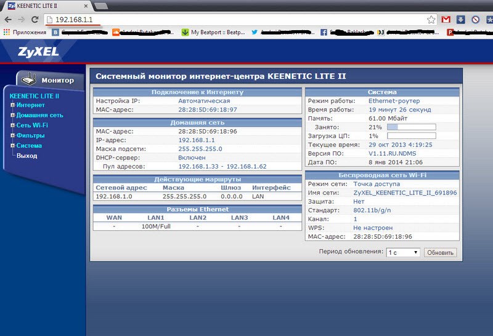Reload the page with the refresh icon
The height and width of the screenshot is (336, 493).
pos(35,20)
